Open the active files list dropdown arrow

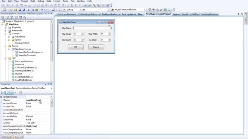tap(238, 14)
